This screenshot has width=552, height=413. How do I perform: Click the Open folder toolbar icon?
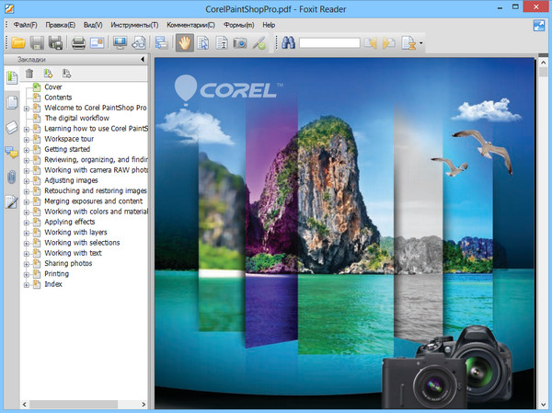tap(17, 42)
